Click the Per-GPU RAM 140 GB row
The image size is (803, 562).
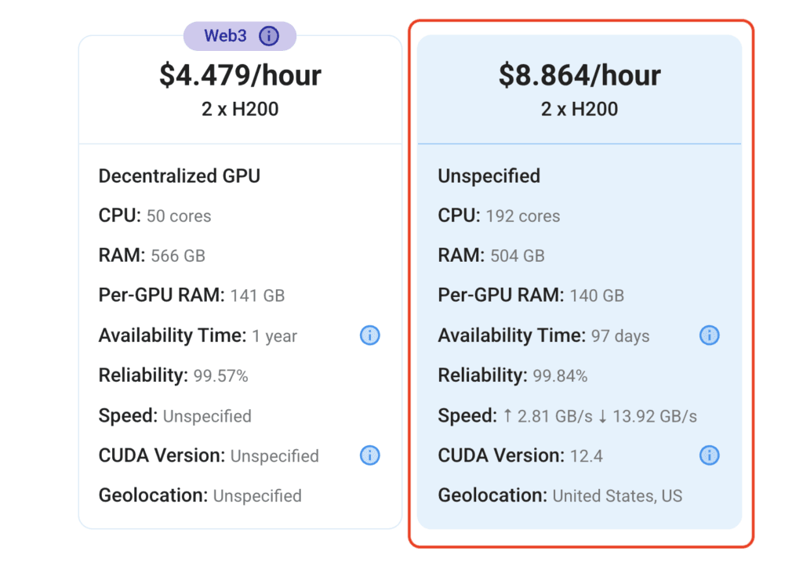(x=531, y=296)
